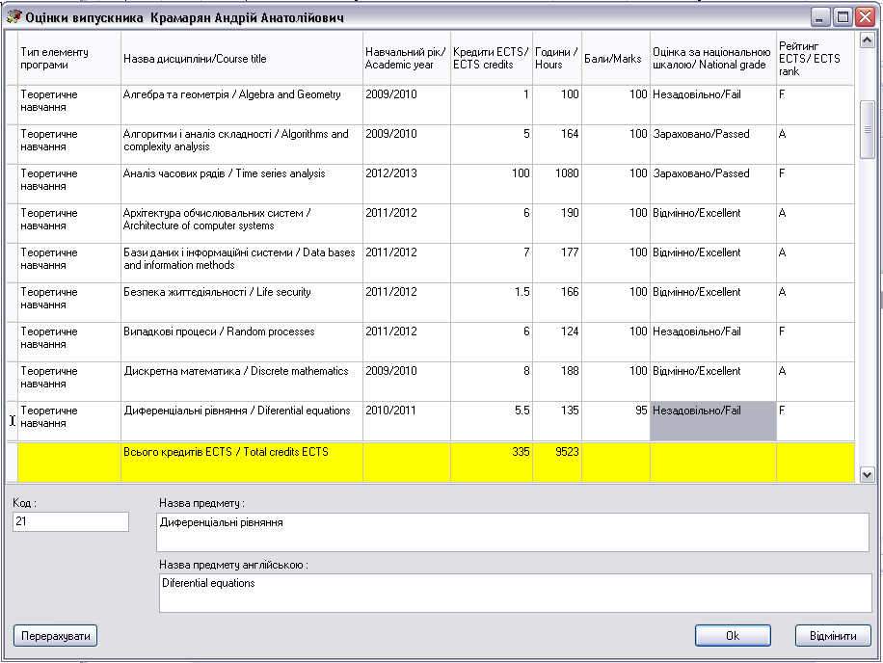Viewport: 883px width, 663px height.
Task: Select the Random processes course cell
Action: (242, 342)
